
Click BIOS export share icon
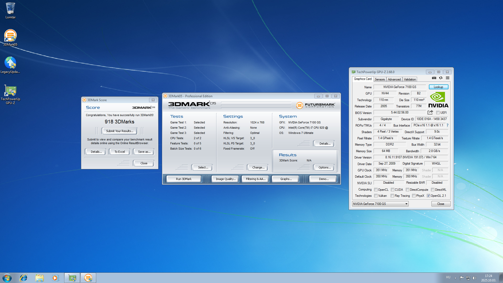(x=430, y=112)
